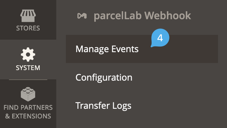This screenshot has width=227, height=128.
Task: Open the Transfer Logs menu item
Action: tap(103, 105)
